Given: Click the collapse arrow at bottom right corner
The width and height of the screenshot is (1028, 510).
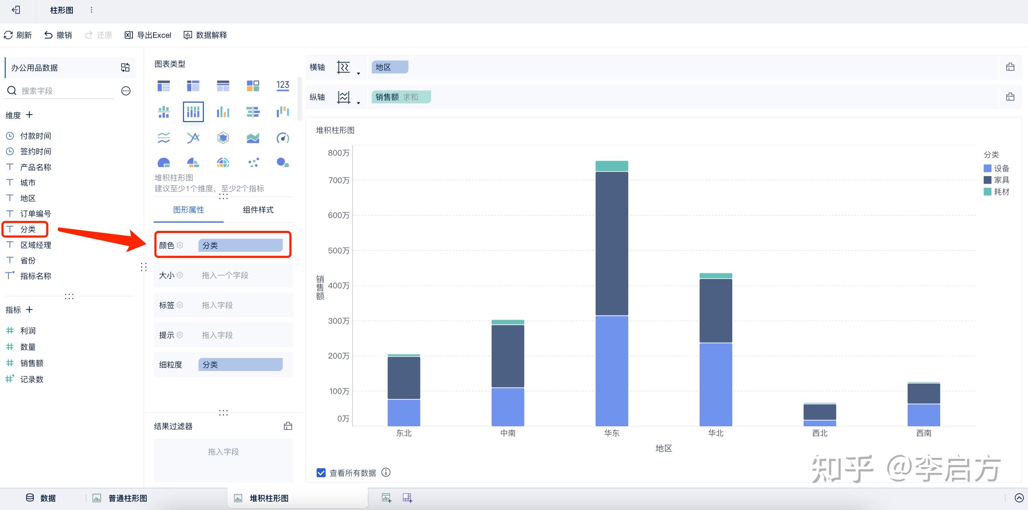Looking at the screenshot, I should coord(1019,498).
